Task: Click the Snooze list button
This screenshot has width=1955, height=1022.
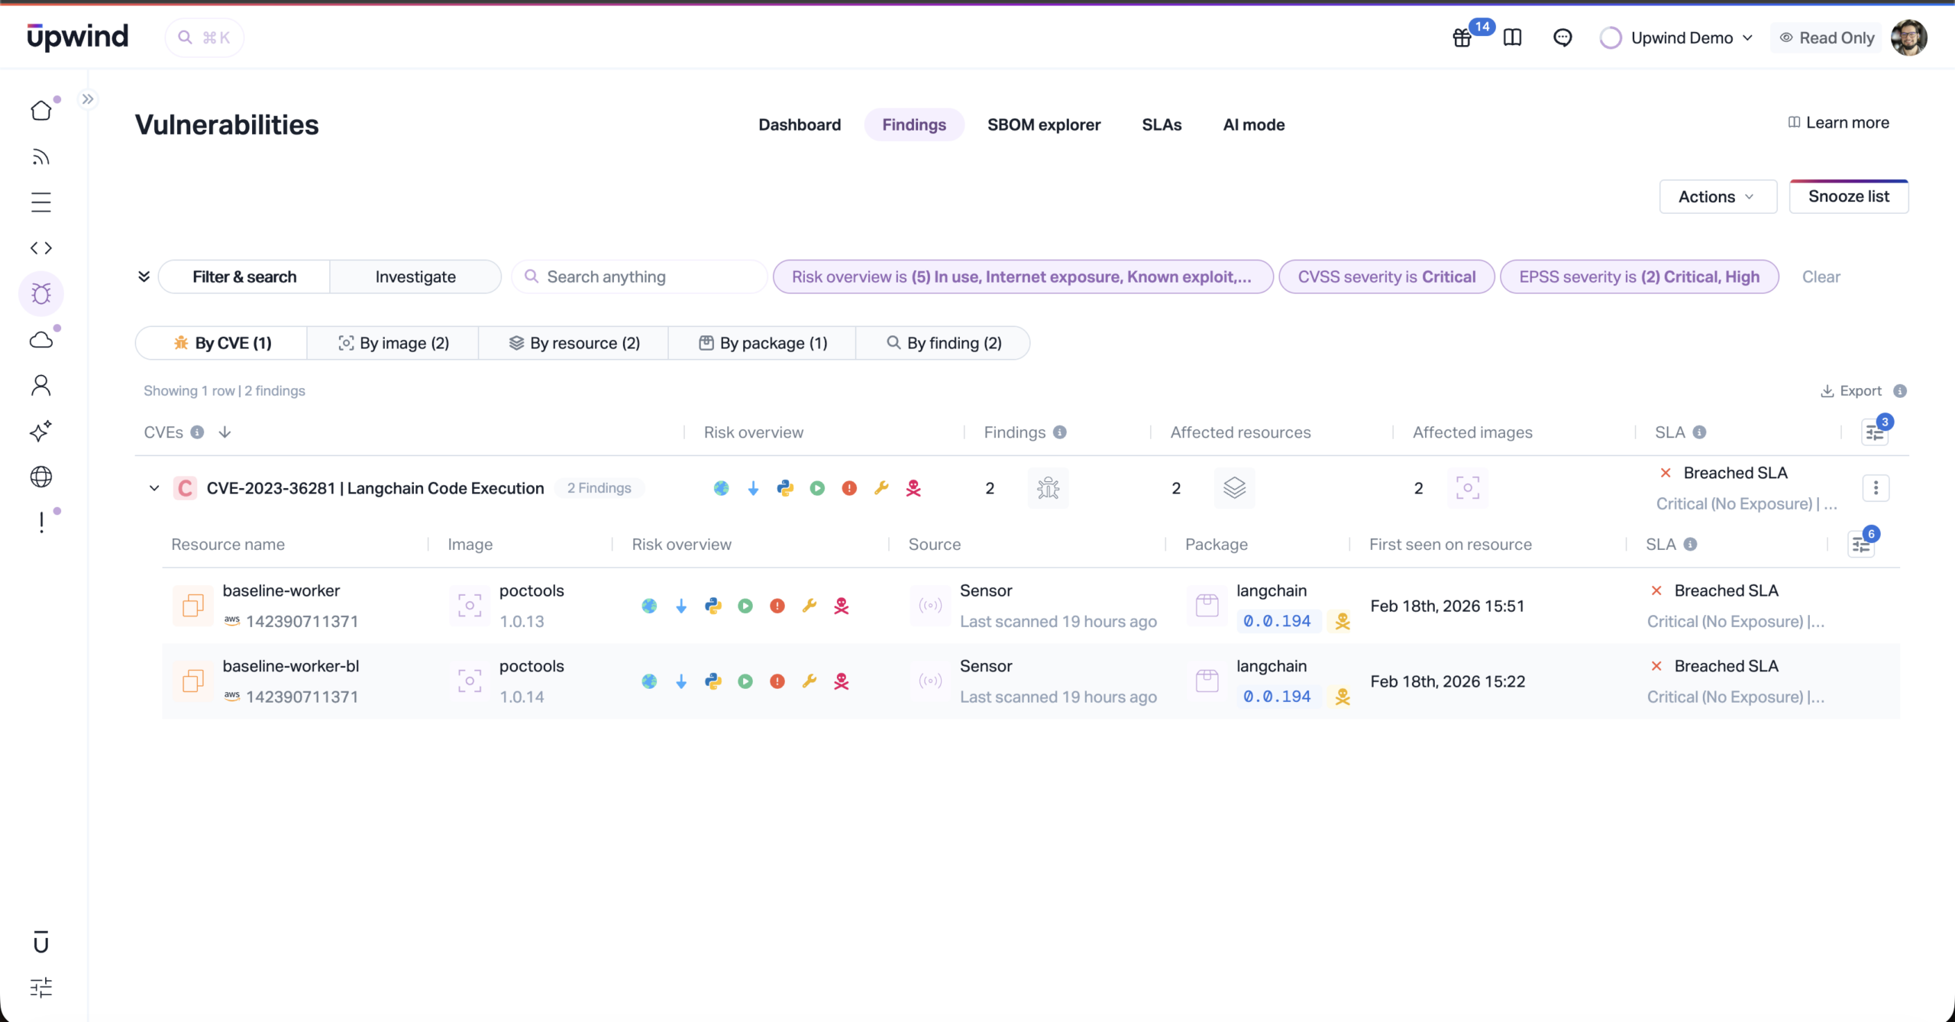Action: point(1848,197)
